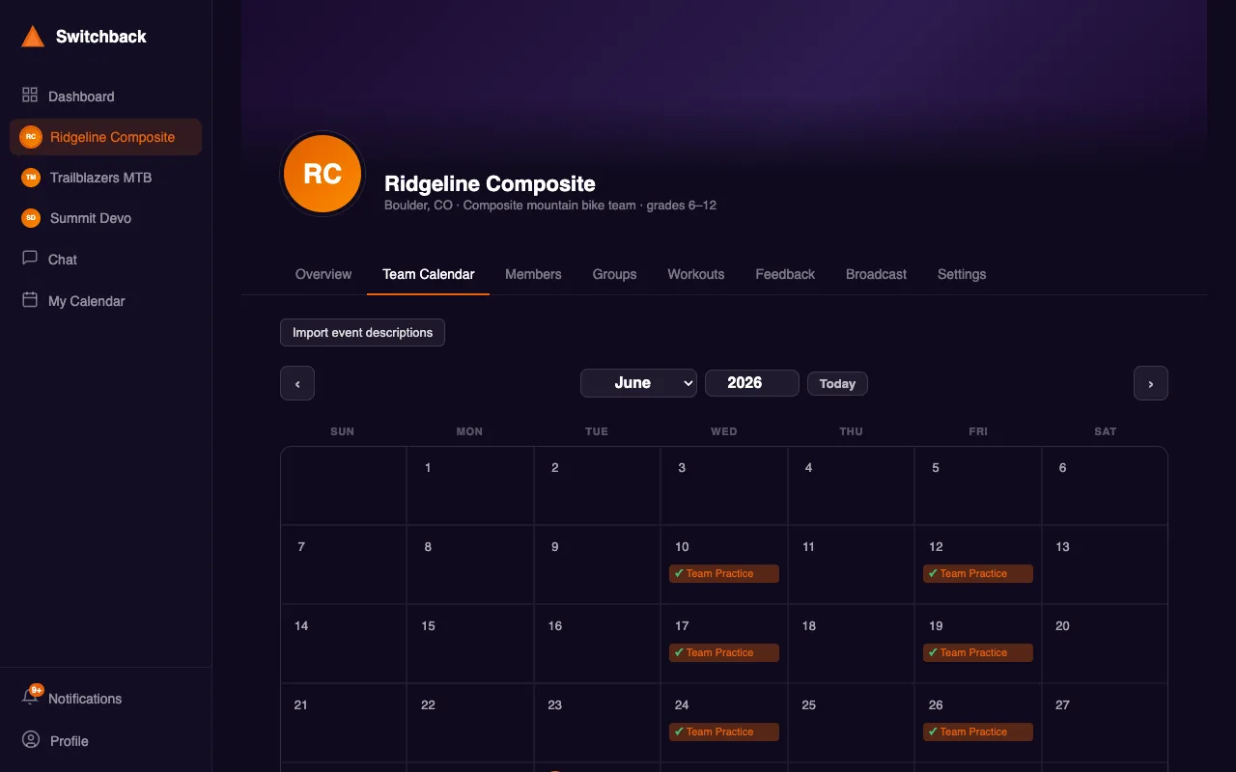1236x772 pixels.
Task: Select June 1 day cell
Action: tap(470, 486)
